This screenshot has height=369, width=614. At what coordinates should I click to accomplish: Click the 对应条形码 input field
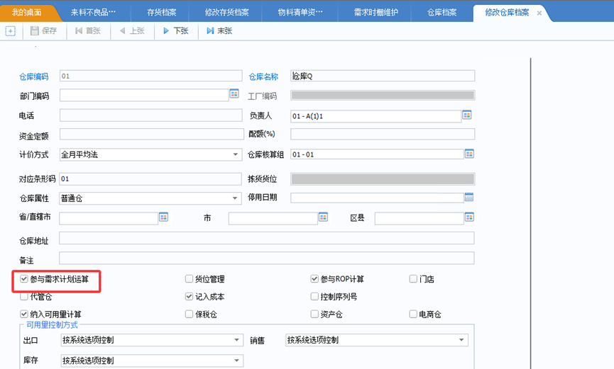tap(150, 178)
